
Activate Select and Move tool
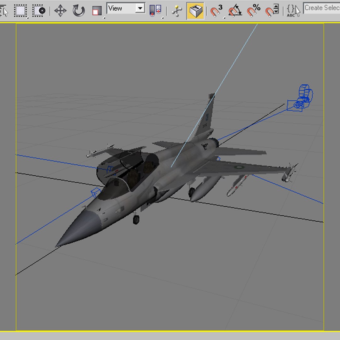click(60, 10)
